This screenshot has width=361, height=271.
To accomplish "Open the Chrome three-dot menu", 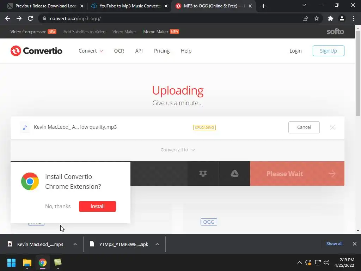I will coord(353,18).
